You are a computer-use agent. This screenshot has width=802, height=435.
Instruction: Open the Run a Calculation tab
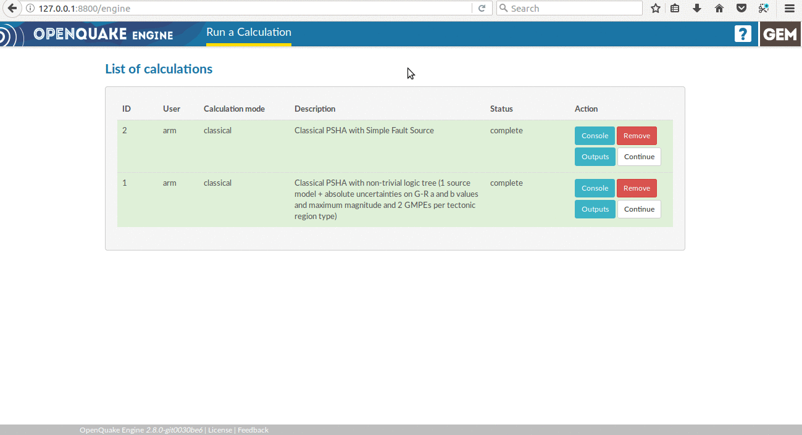click(249, 33)
